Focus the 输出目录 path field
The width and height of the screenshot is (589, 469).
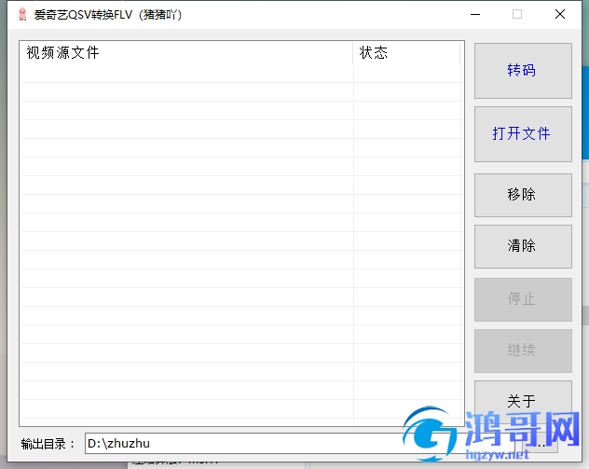coord(300,444)
